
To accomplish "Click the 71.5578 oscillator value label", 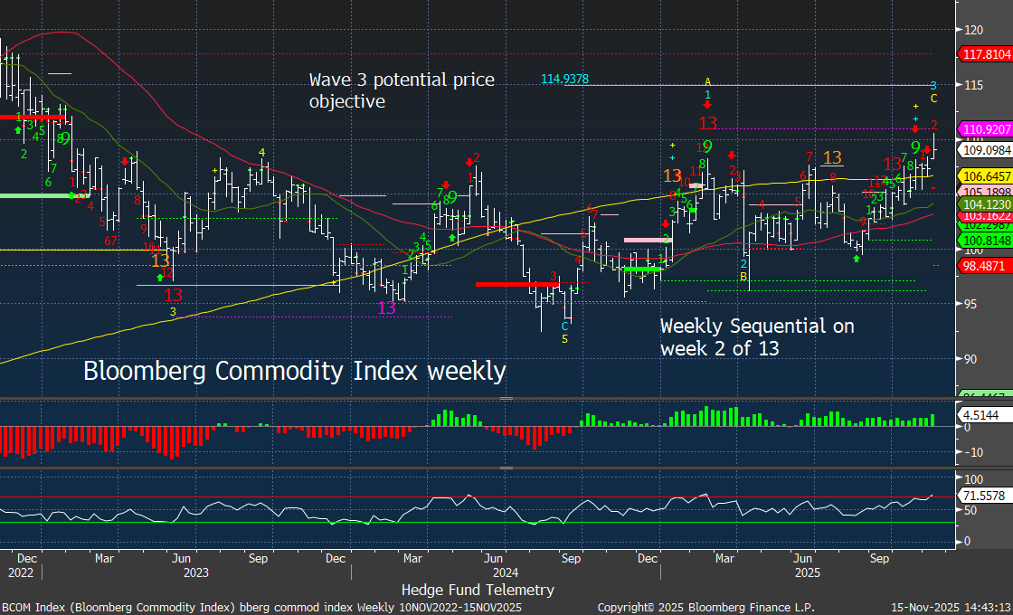I will 982,497.
